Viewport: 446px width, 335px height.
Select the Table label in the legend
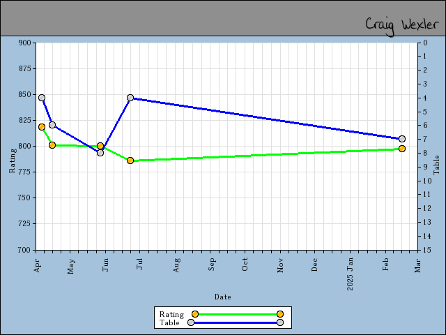point(169,322)
